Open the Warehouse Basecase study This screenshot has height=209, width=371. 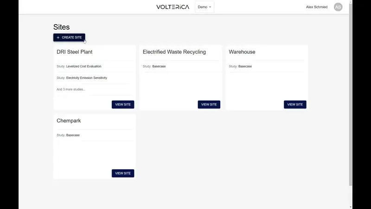pyautogui.click(x=245, y=66)
